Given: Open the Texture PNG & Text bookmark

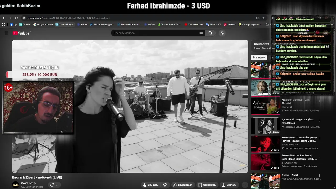Looking at the screenshot, I should click(x=169, y=24).
